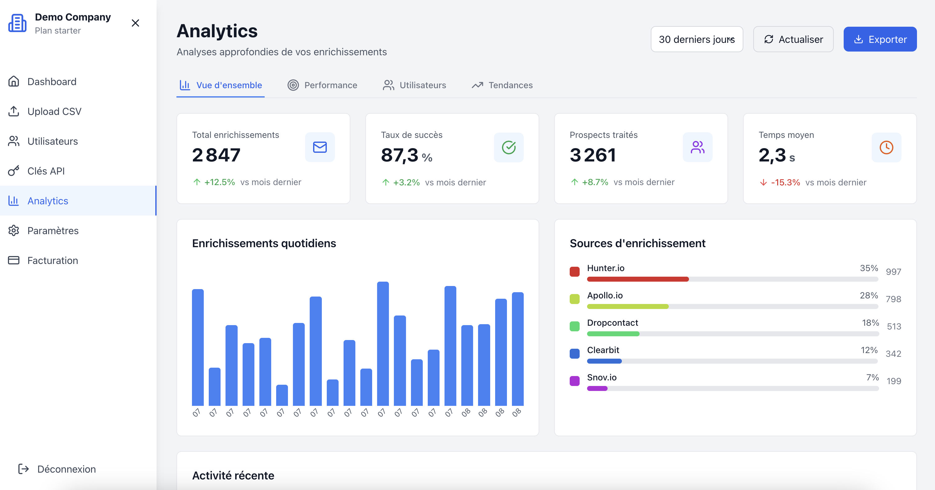Screen dimensions: 935x490
Task: Click the green checkmark icon in Taux de succès
Action: [x=508, y=147]
